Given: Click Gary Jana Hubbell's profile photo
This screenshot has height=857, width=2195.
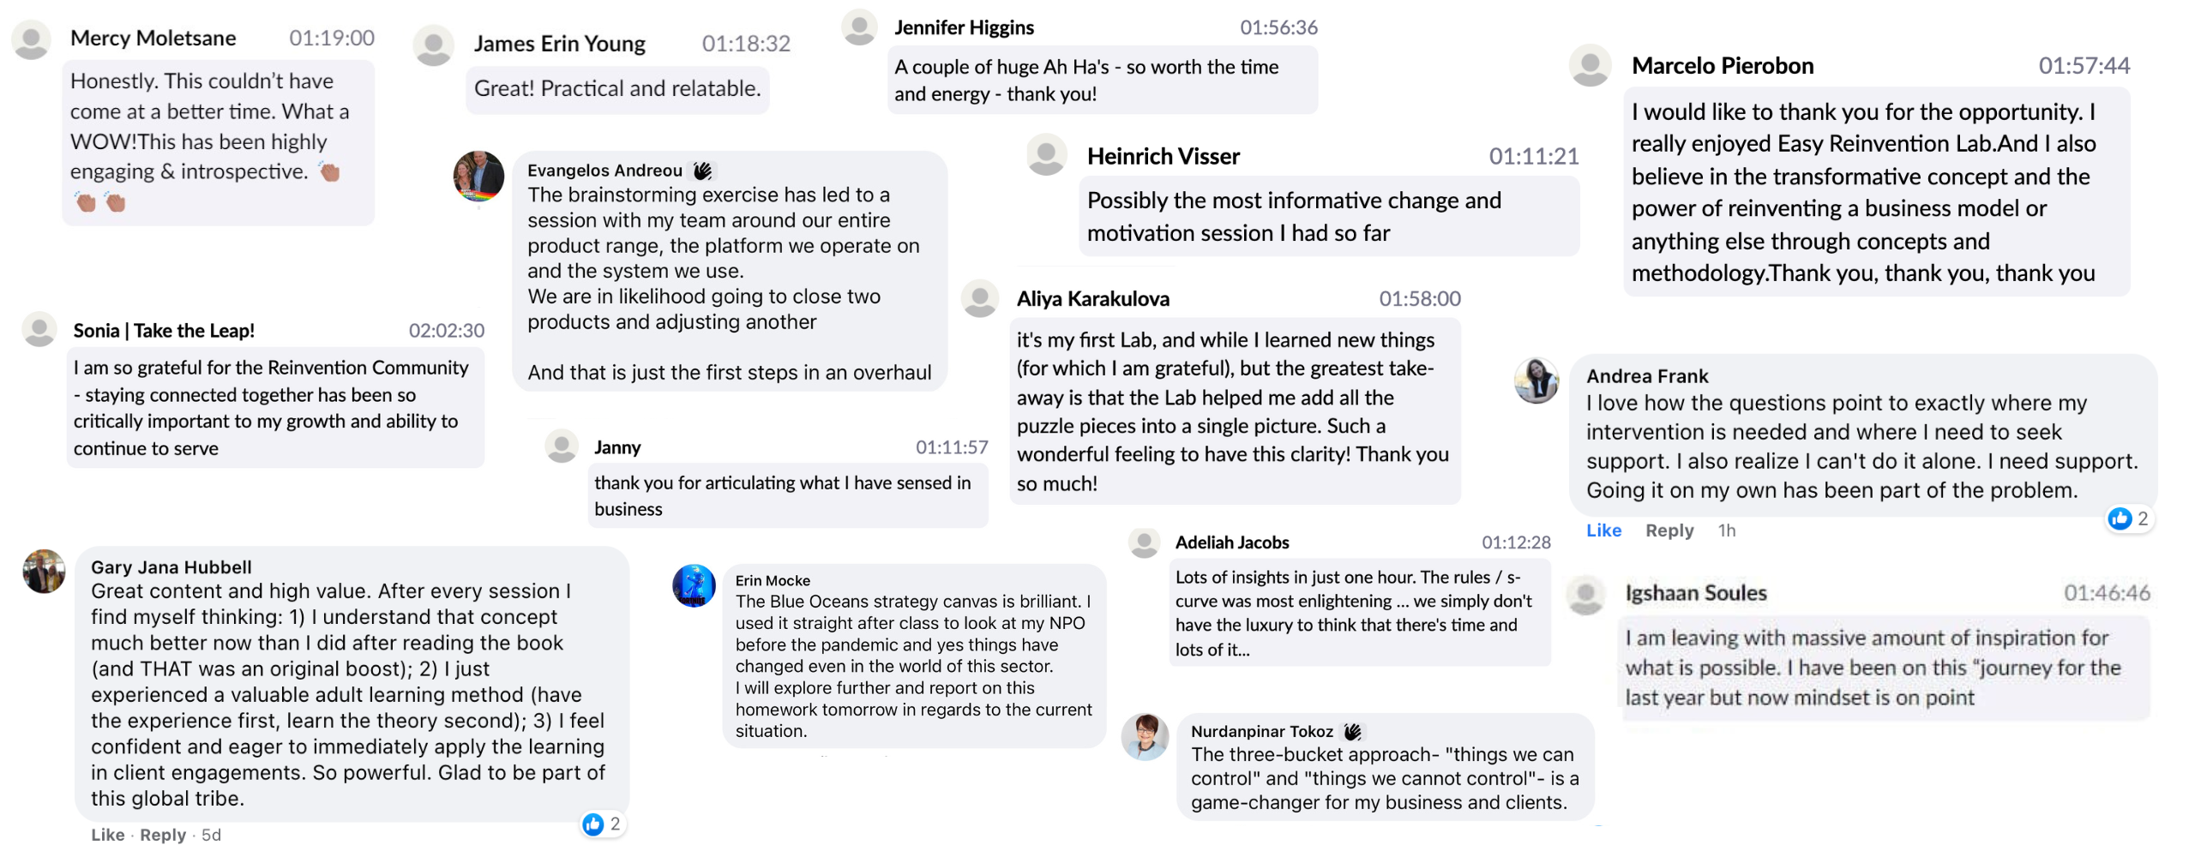Looking at the screenshot, I should click(45, 572).
